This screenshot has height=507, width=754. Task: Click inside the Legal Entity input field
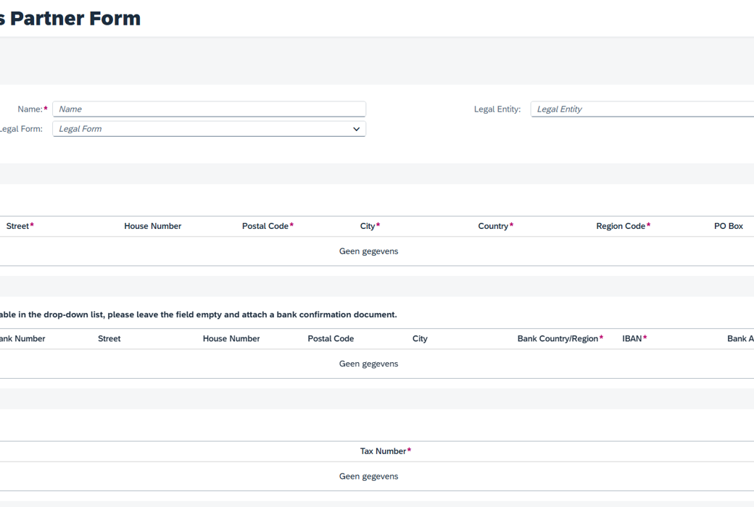(641, 109)
